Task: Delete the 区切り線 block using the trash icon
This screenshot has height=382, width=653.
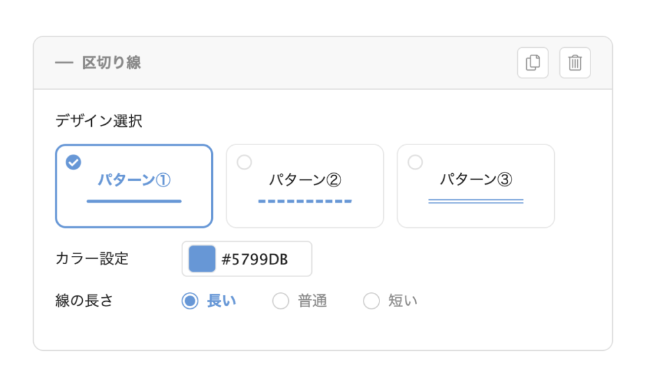Action: point(575,63)
